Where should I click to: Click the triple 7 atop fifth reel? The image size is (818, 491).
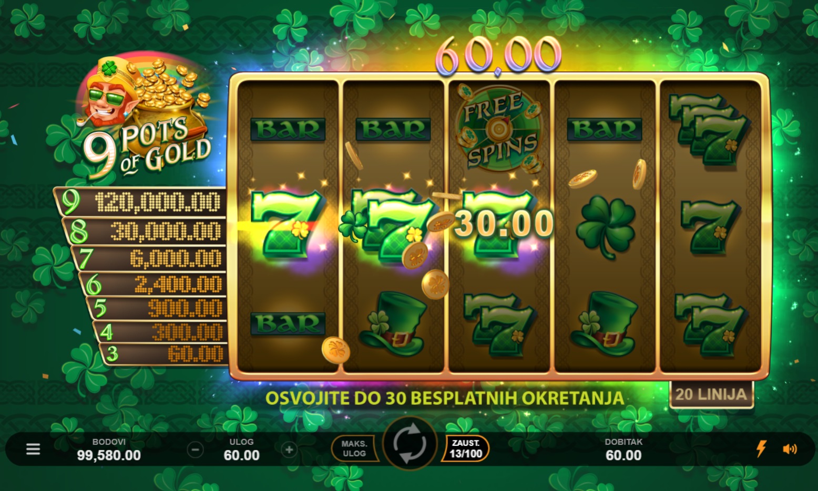coord(709,130)
